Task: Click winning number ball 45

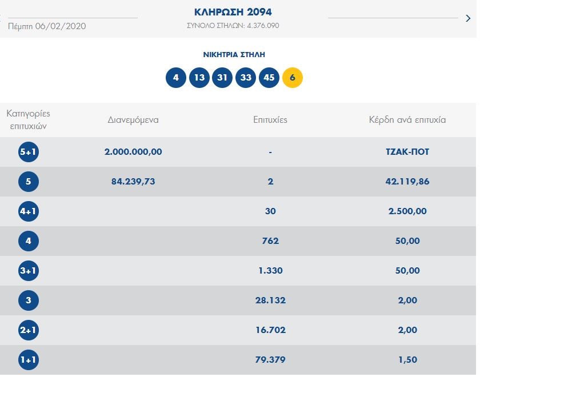Action: [x=269, y=78]
